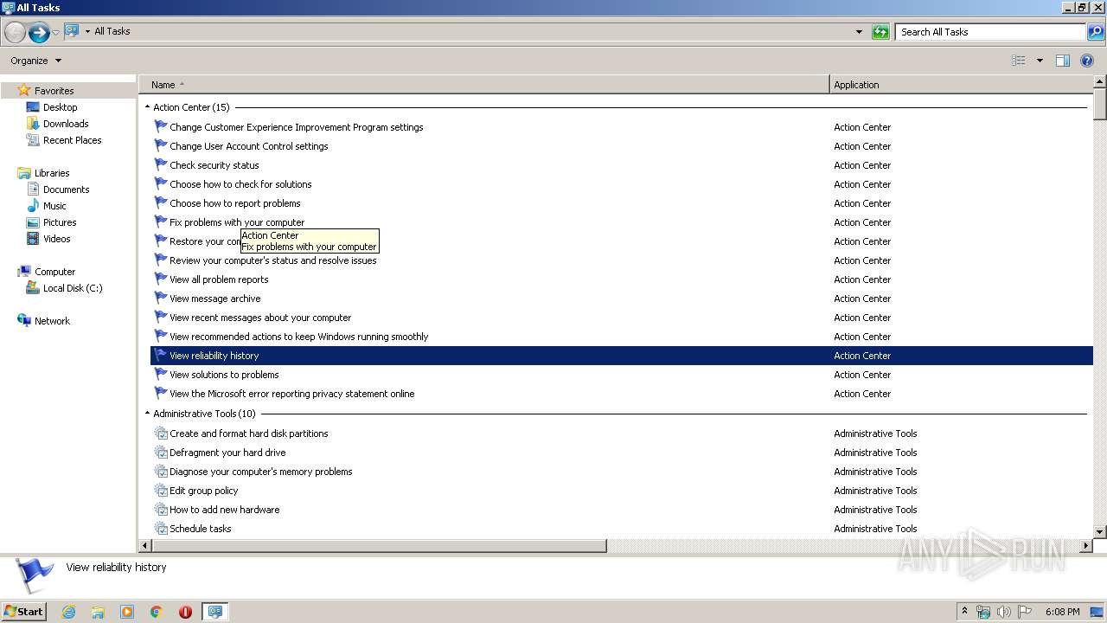Viewport: 1107px width, 623px height.
Task: Collapse the Action Center group
Action: (x=147, y=107)
